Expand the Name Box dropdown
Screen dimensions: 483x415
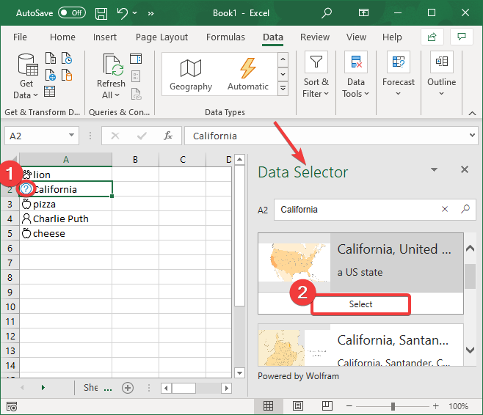click(x=71, y=136)
